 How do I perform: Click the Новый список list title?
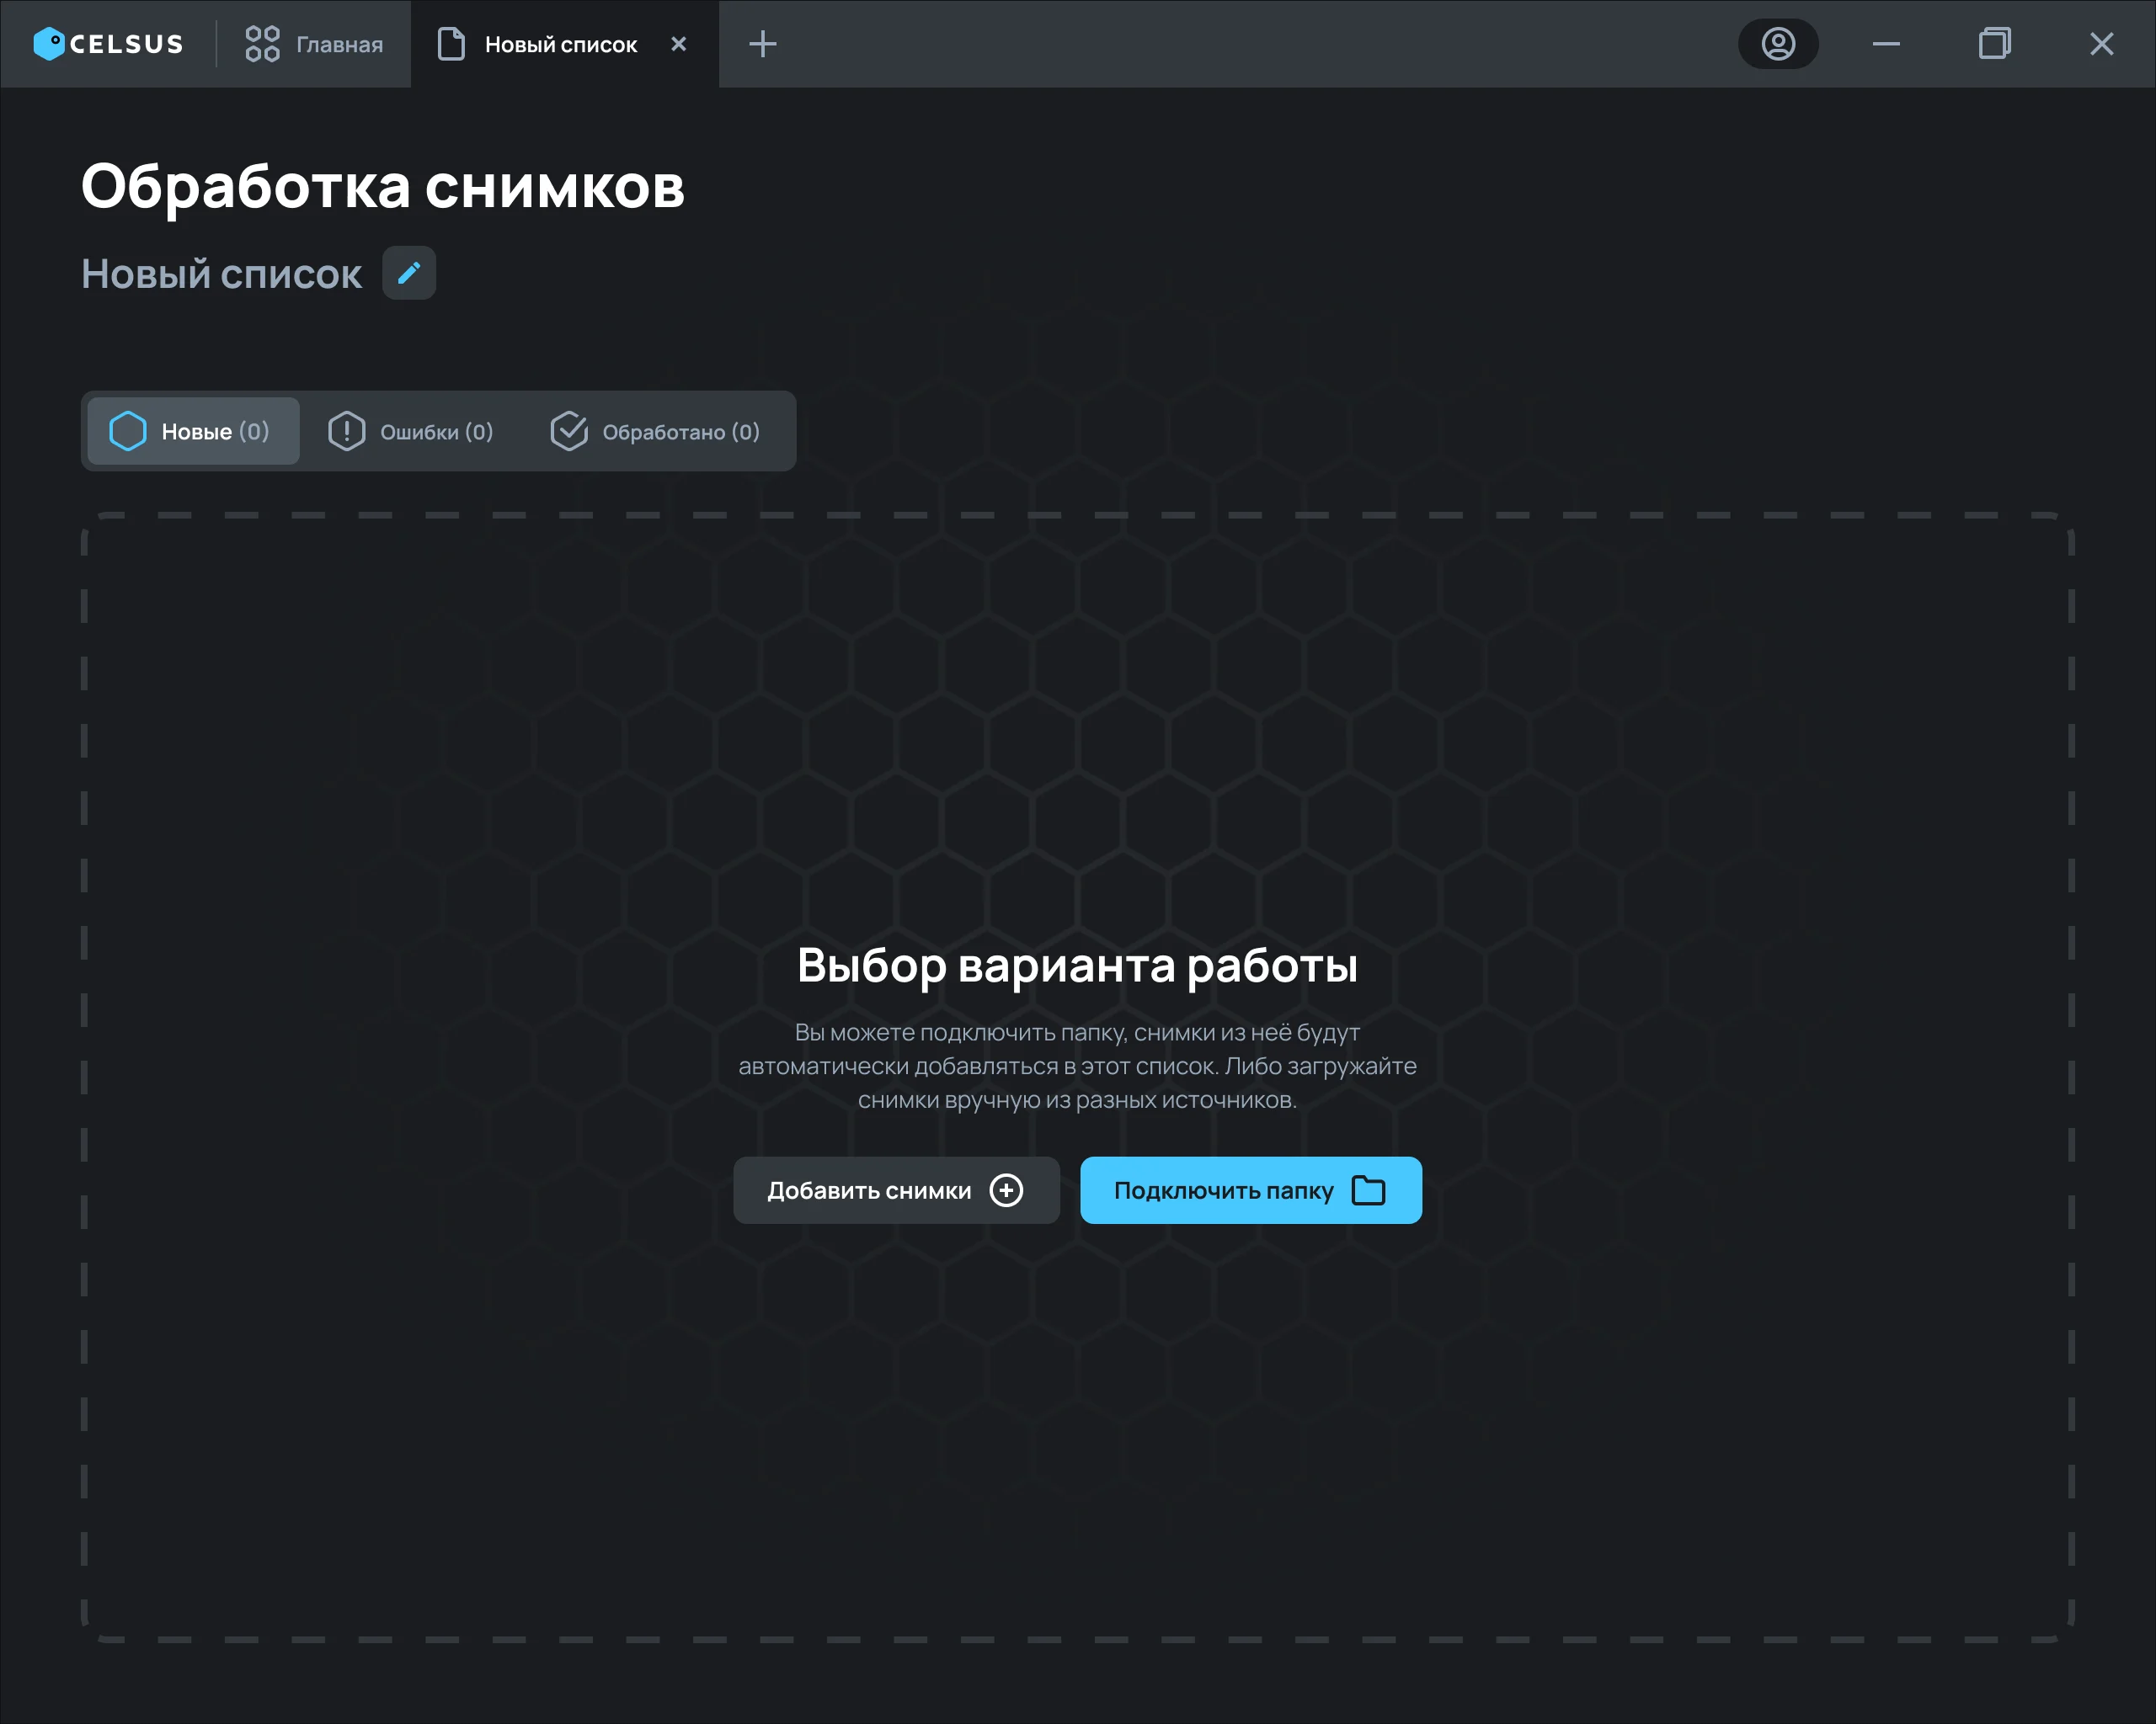pyautogui.click(x=222, y=274)
